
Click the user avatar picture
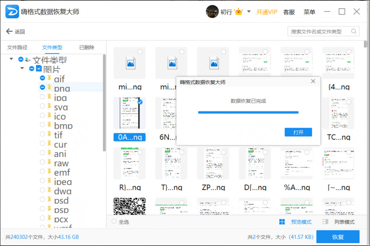coord(212,12)
